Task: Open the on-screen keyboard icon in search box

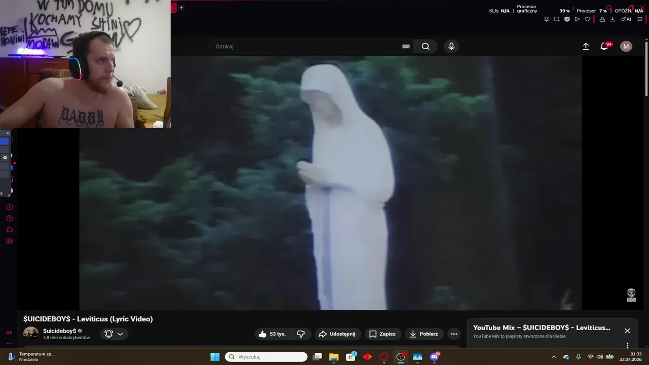Action: [406, 46]
